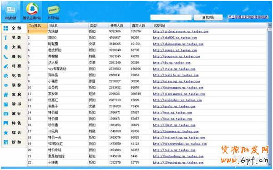Image resolution: width=273 pixels, height=170 pixels.
Task: Select the 综合 star icon category
Action: point(6,133)
